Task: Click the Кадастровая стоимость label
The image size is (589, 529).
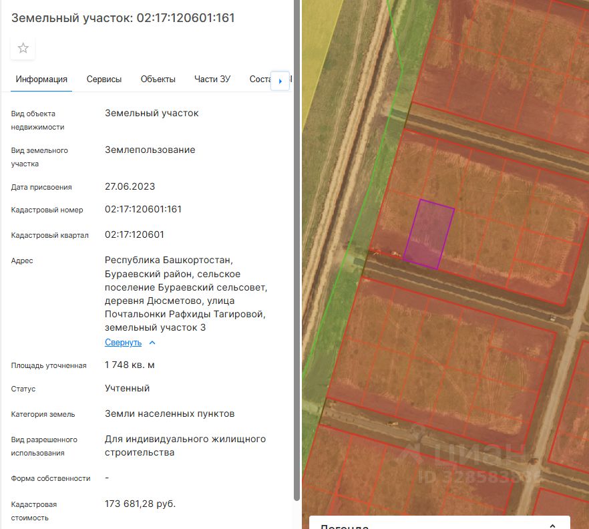Action: tap(34, 511)
